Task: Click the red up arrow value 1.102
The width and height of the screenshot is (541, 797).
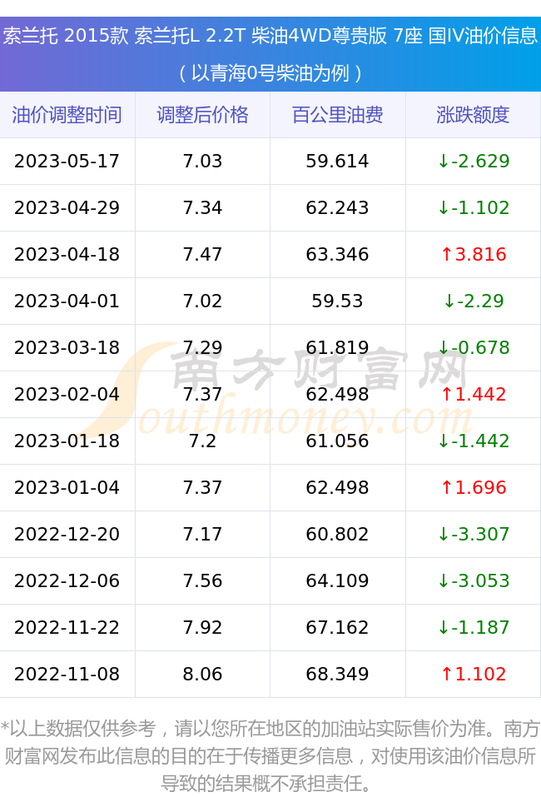Action: 474,674
